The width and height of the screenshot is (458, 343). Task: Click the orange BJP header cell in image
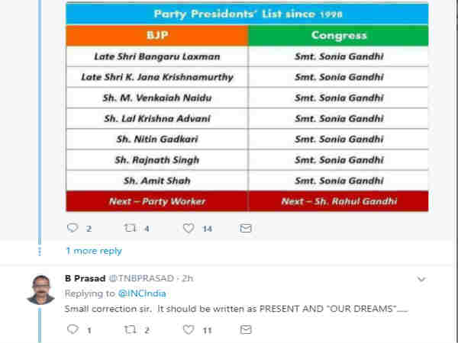pyautogui.click(x=157, y=36)
